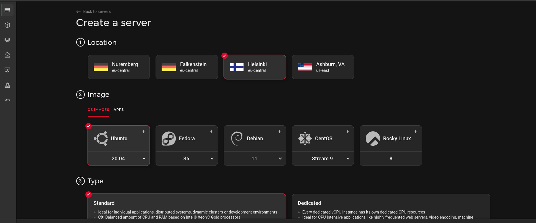The image size is (536, 223).
Task: Select the Standard server type card
Action: tap(187, 207)
